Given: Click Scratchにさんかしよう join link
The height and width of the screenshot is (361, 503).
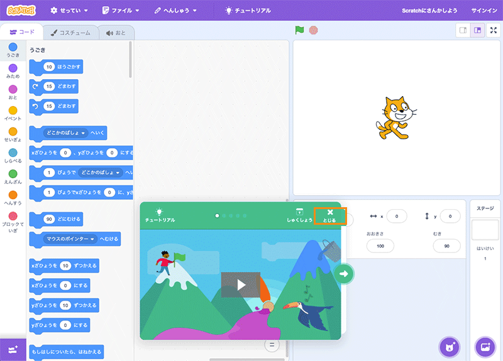Looking at the screenshot, I should point(430,11).
